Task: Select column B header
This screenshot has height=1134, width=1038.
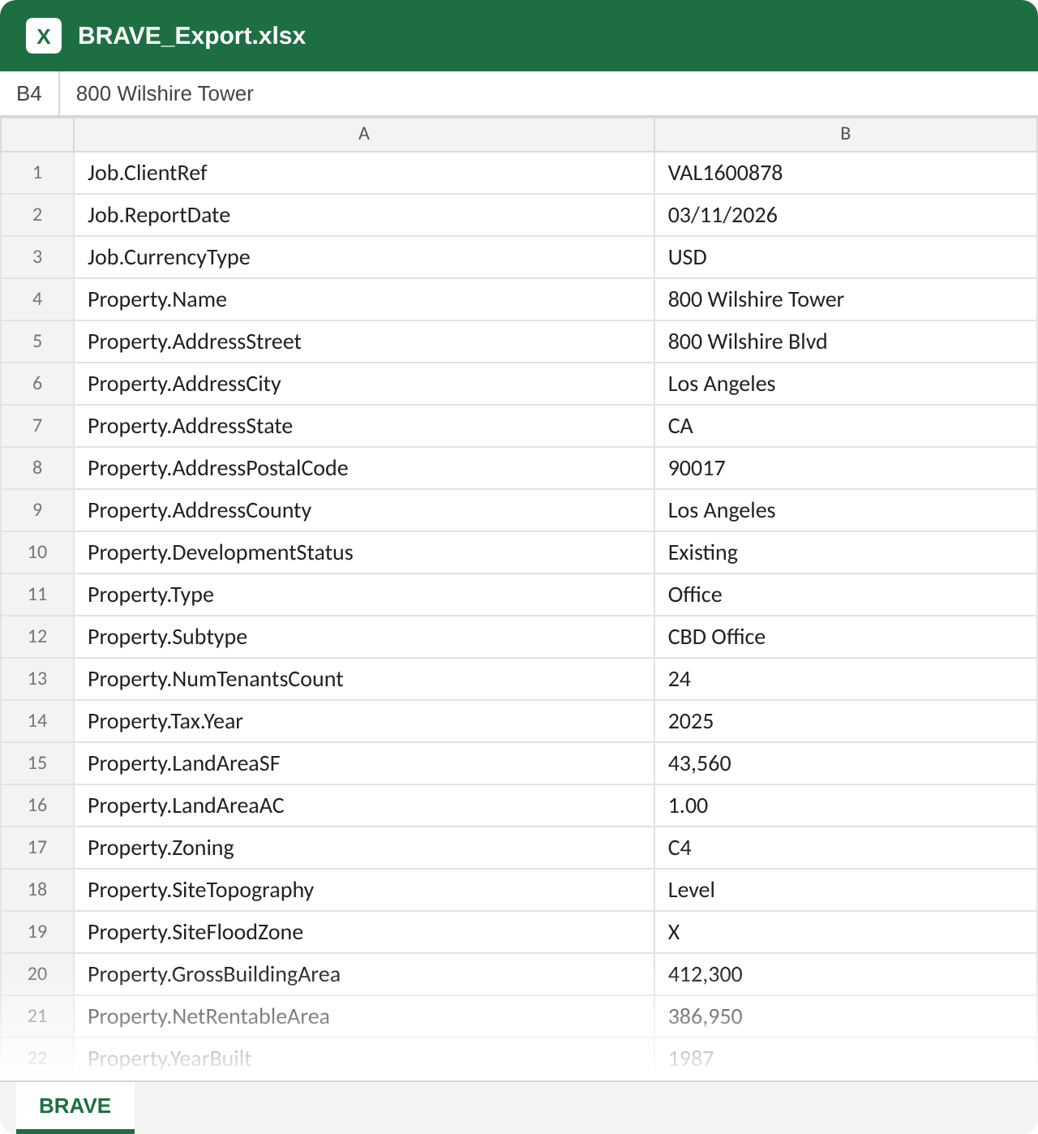Action: click(846, 134)
